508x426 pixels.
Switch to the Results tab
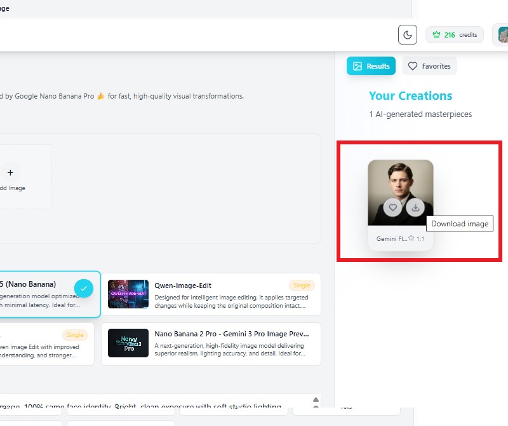371,66
